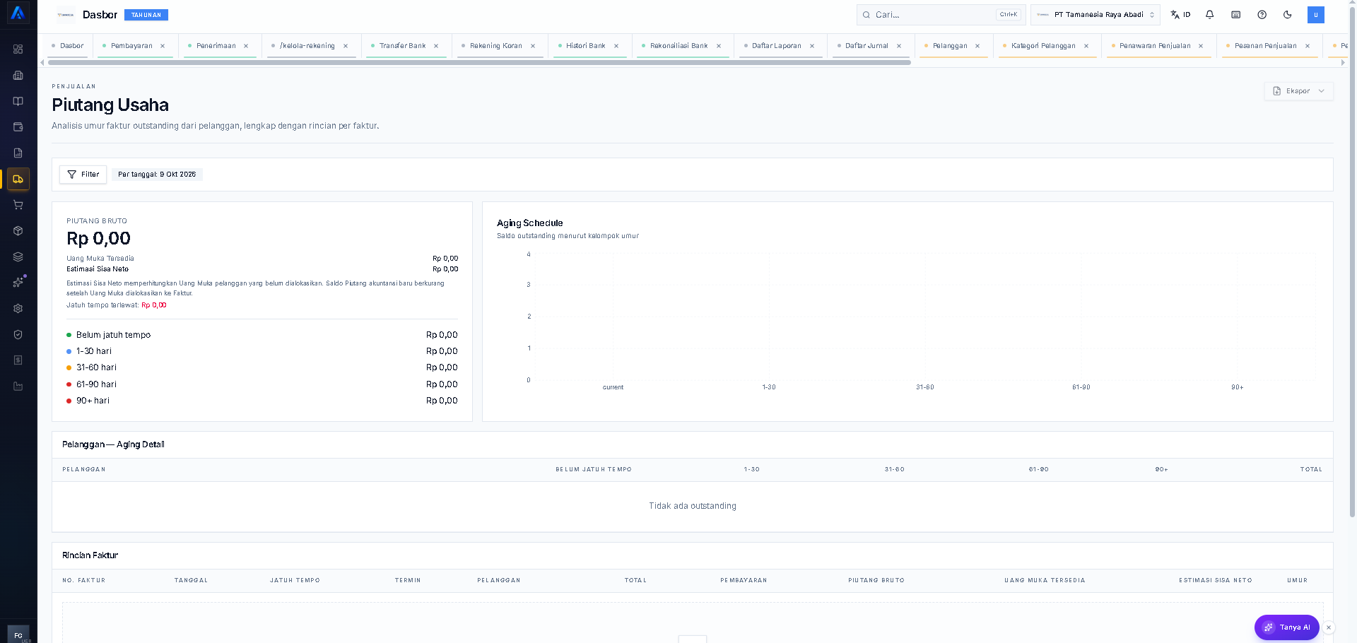The width and height of the screenshot is (1357, 643).
Task: Open the shopping cart icon in the sidebar
Action: click(18, 205)
